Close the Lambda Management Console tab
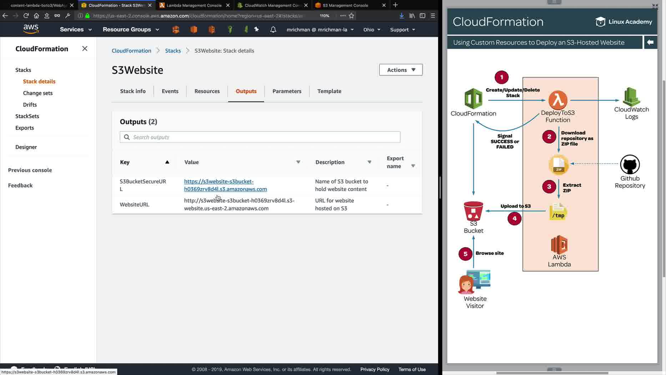Viewport: 666px width, 375px height. click(x=228, y=5)
